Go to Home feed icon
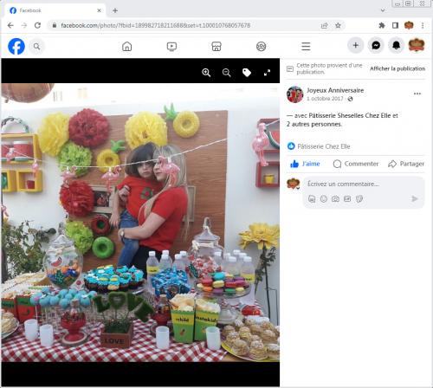Viewport: 433px width, 388px height. click(x=126, y=46)
